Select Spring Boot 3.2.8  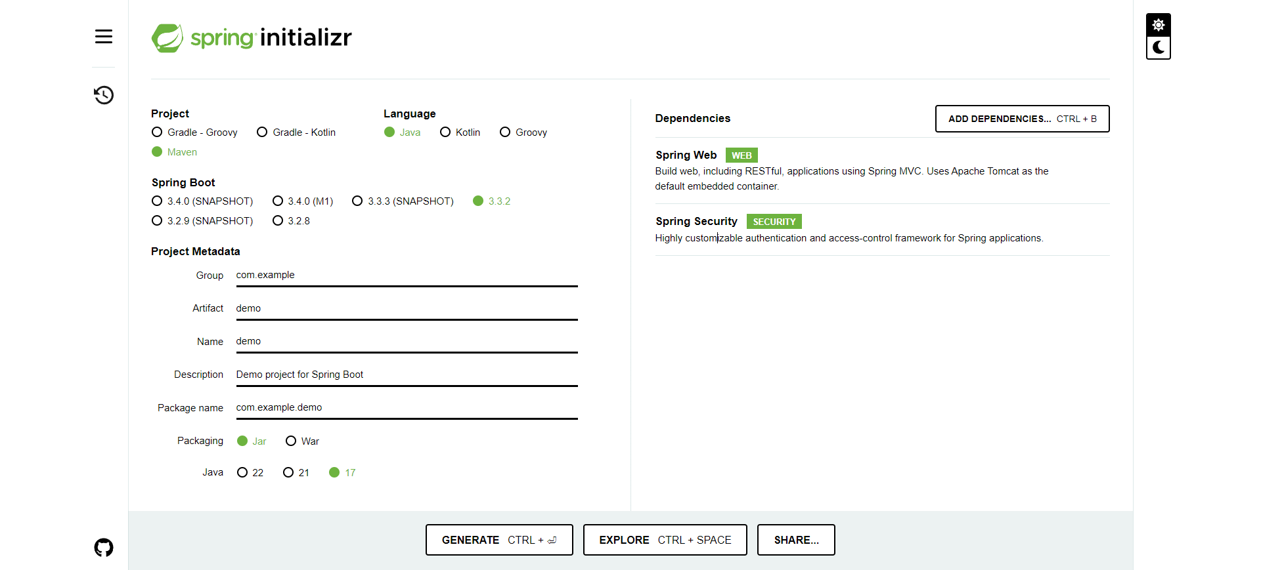pos(291,221)
